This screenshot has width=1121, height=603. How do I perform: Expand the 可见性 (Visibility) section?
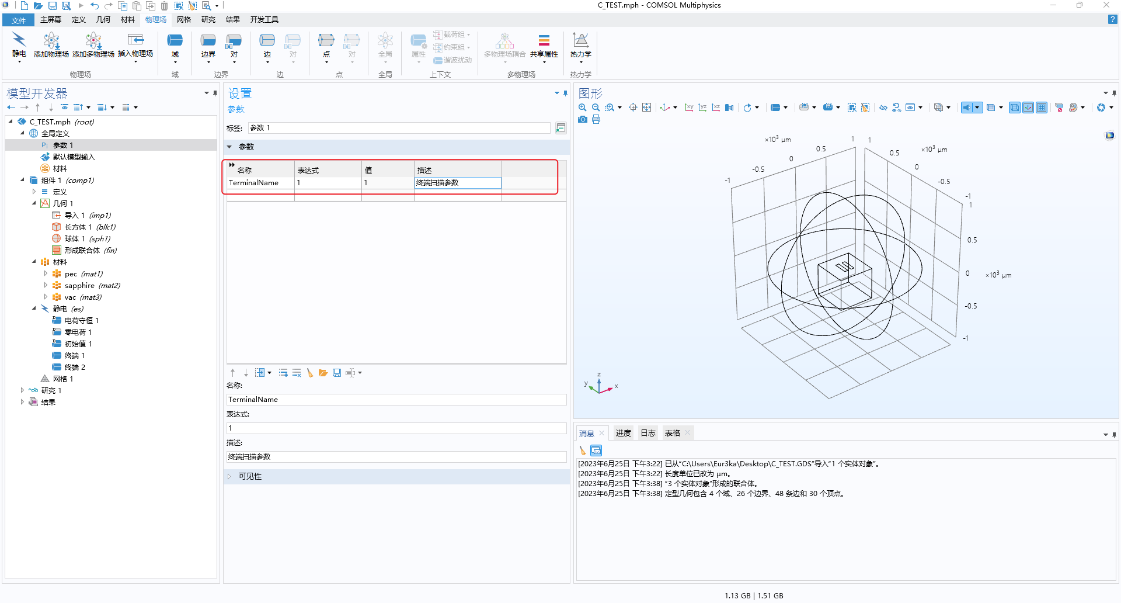[250, 477]
